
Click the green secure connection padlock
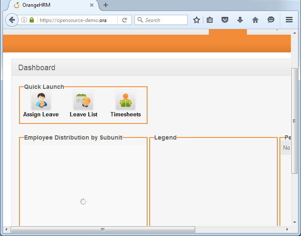32,20
